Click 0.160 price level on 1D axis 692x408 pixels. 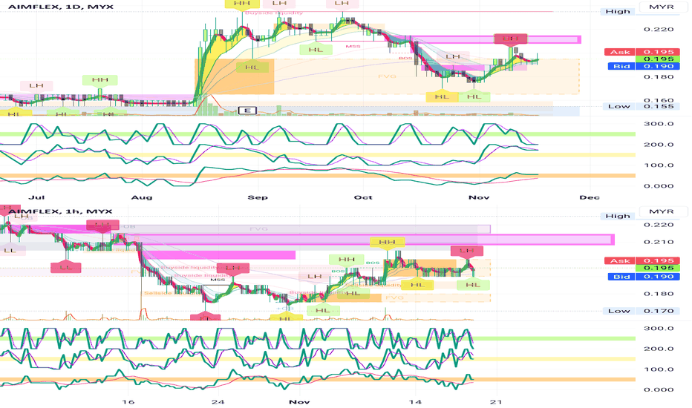659,100
